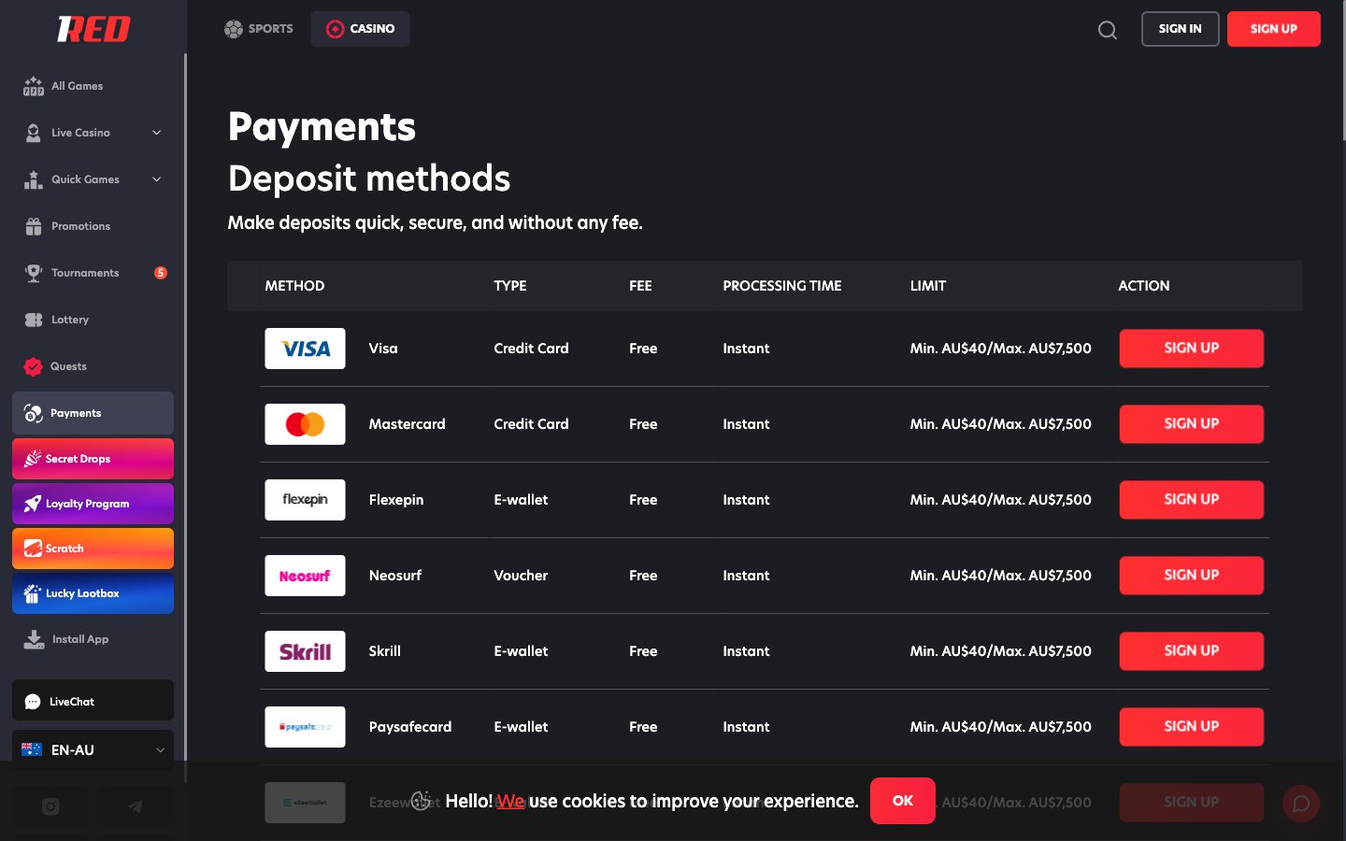Screen dimensions: 1346x841
Task: Click the Mastercard logo
Action: click(x=305, y=424)
